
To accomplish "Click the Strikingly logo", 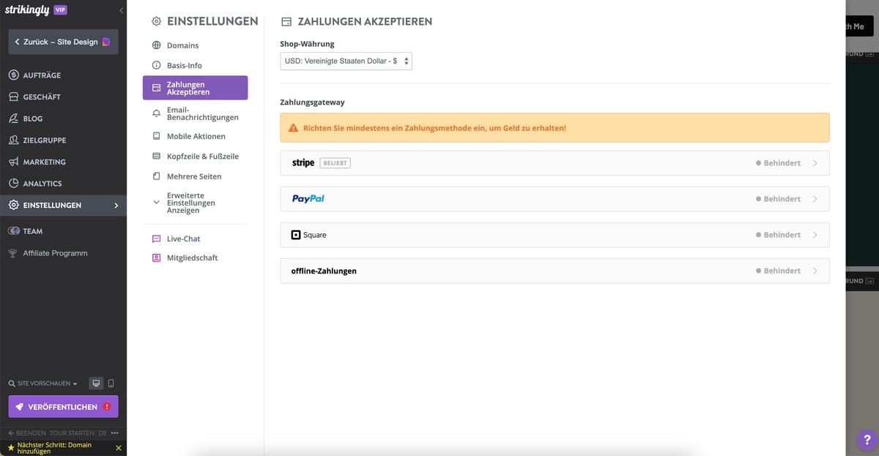I will (27, 10).
